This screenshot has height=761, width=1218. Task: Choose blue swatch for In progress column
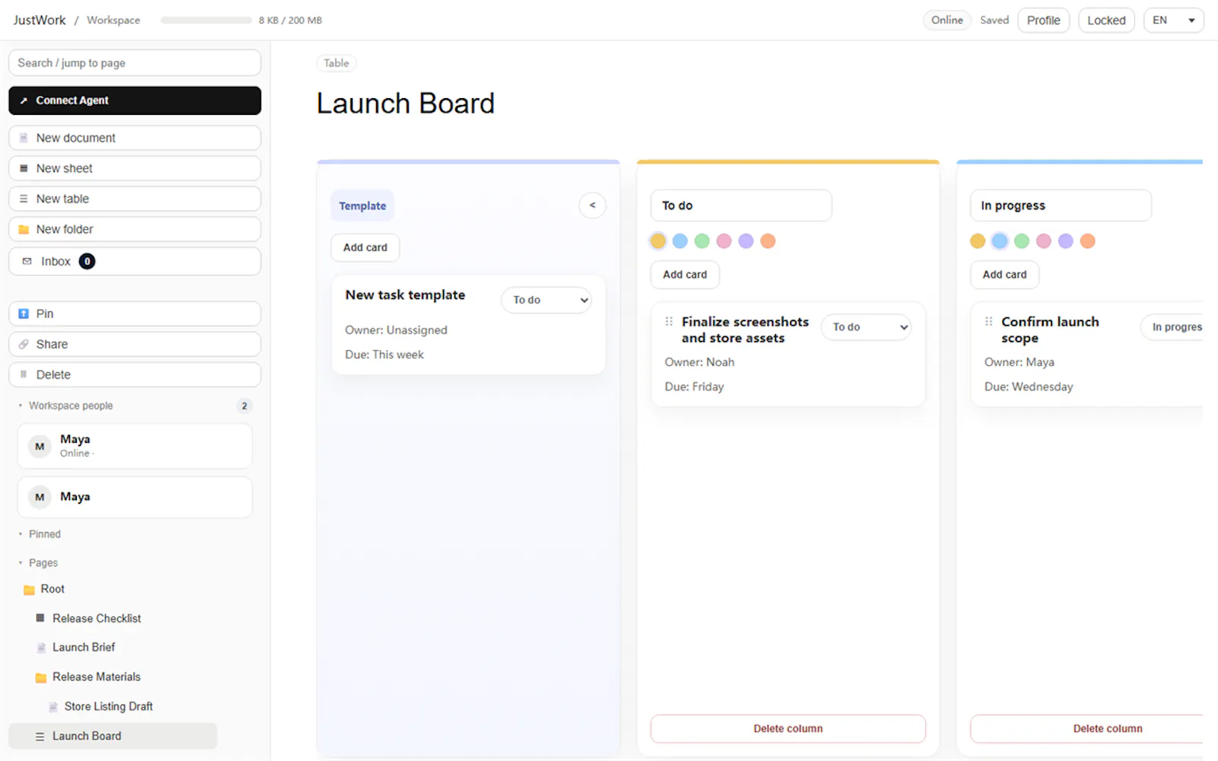coord(1000,241)
